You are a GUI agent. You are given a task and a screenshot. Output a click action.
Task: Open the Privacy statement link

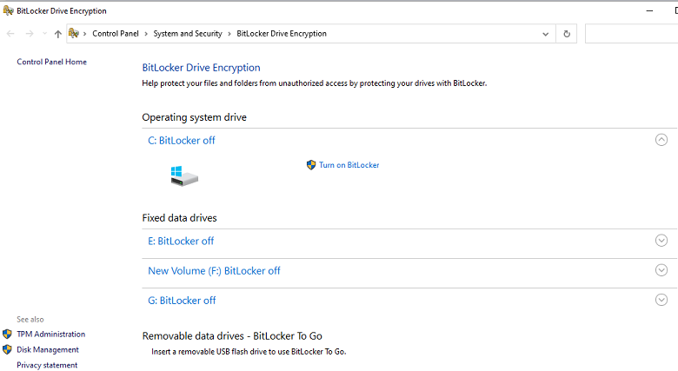pos(47,365)
